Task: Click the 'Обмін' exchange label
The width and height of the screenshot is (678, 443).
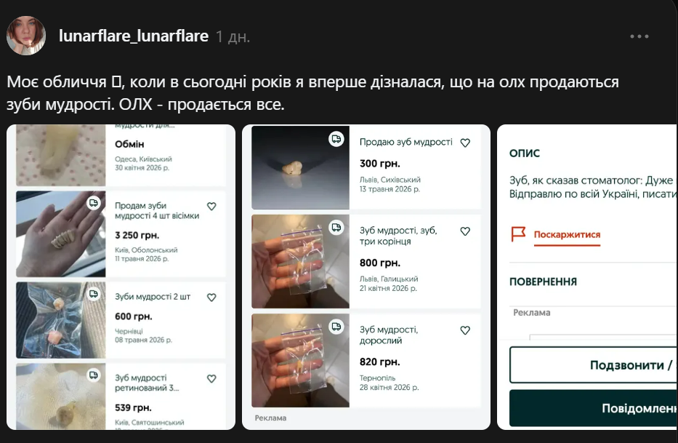Action: pyautogui.click(x=129, y=144)
